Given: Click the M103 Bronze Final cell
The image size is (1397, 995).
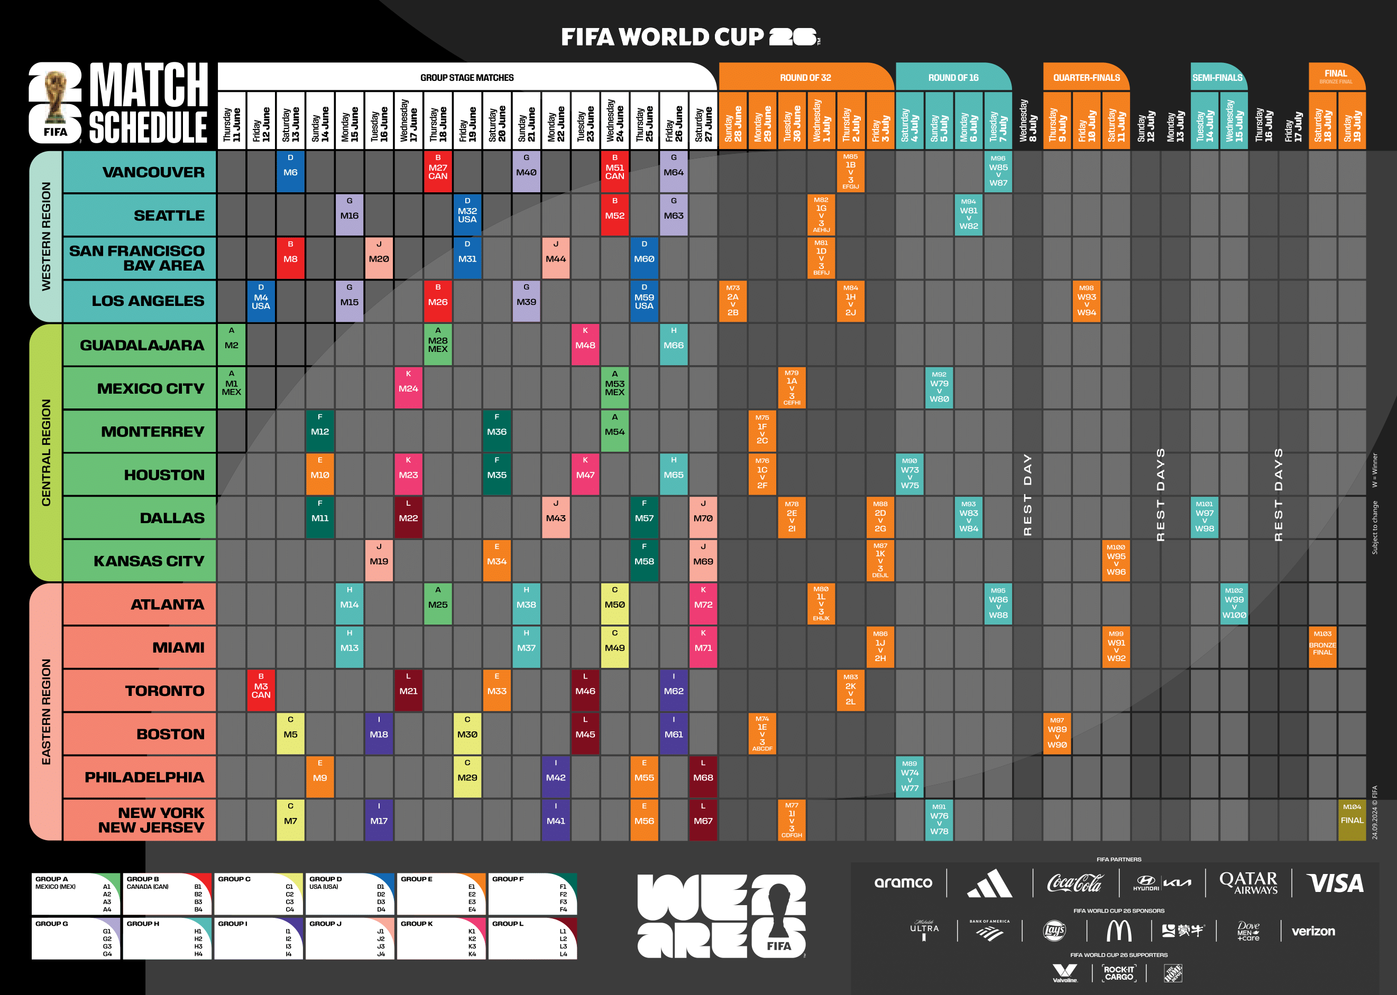Looking at the screenshot, I should tap(1322, 647).
